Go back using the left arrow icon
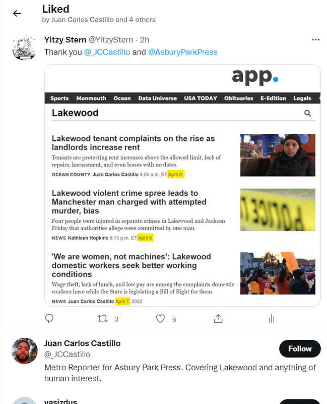Viewport: 327px width, 404px height. tap(17, 14)
